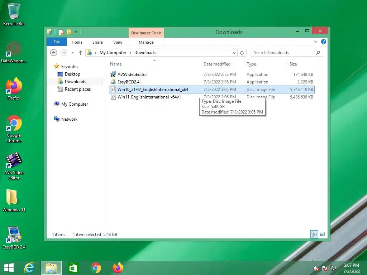Launch Google Chrome desktop shortcut
This screenshot has height=275, width=367.
pyautogui.click(x=14, y=129)
